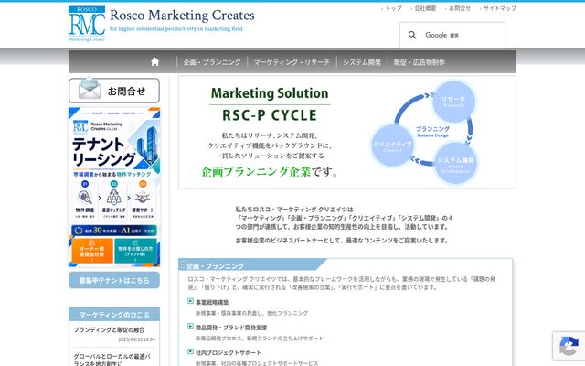The image size is (585, 366).
Task: Click description 新商品開発プロセス text
Action: tap(260, 338)
